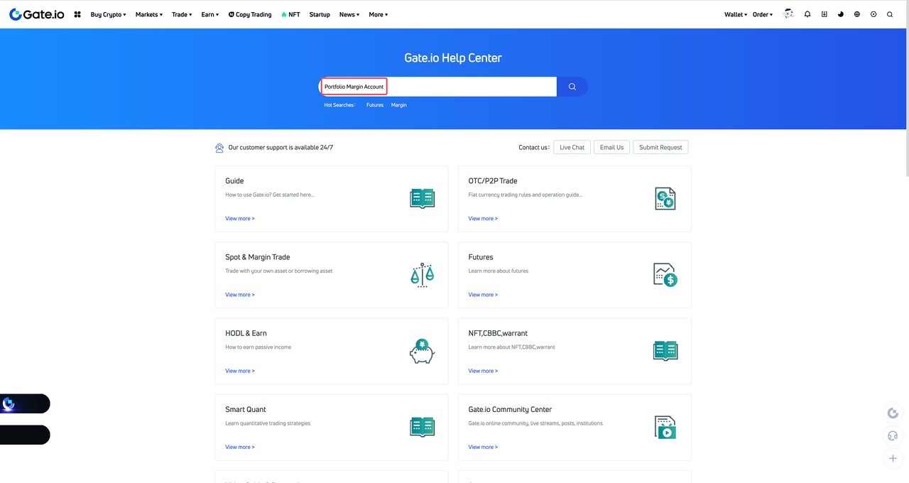This screenshot has height=483, width=909.
Task: Expand the Buy Crypto dropdown
Action: [108, 14]
